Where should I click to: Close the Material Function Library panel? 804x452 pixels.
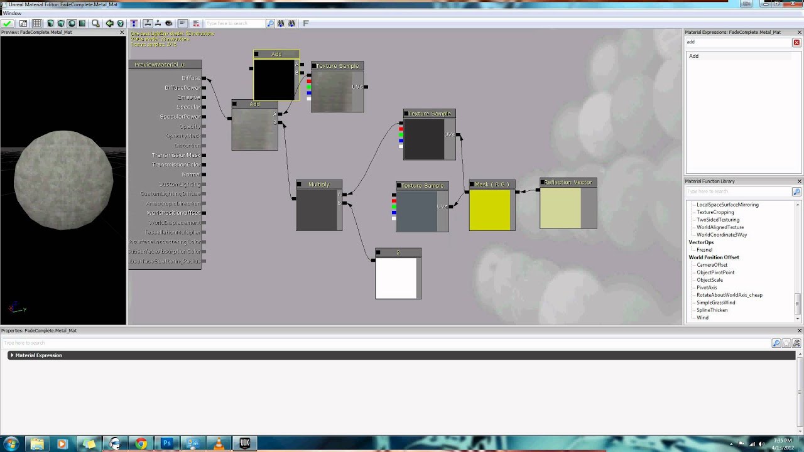[x=800, y=181]
